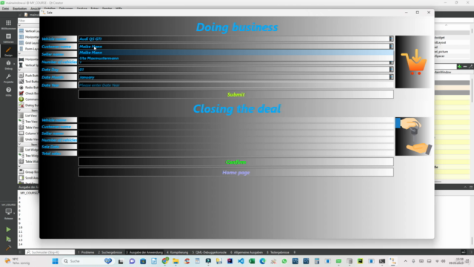Open the MY_COURSE Release kit selector
474x267 pixels.
coord(8,212)
